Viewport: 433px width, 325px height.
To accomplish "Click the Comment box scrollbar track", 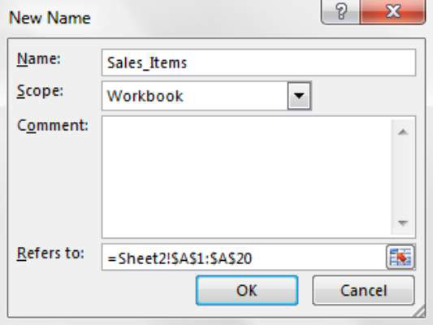I will pyautogui.click(x=403, y=178).
